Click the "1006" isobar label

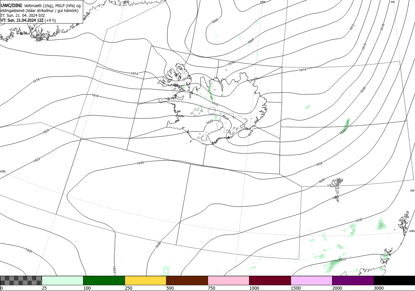[215, 21]
